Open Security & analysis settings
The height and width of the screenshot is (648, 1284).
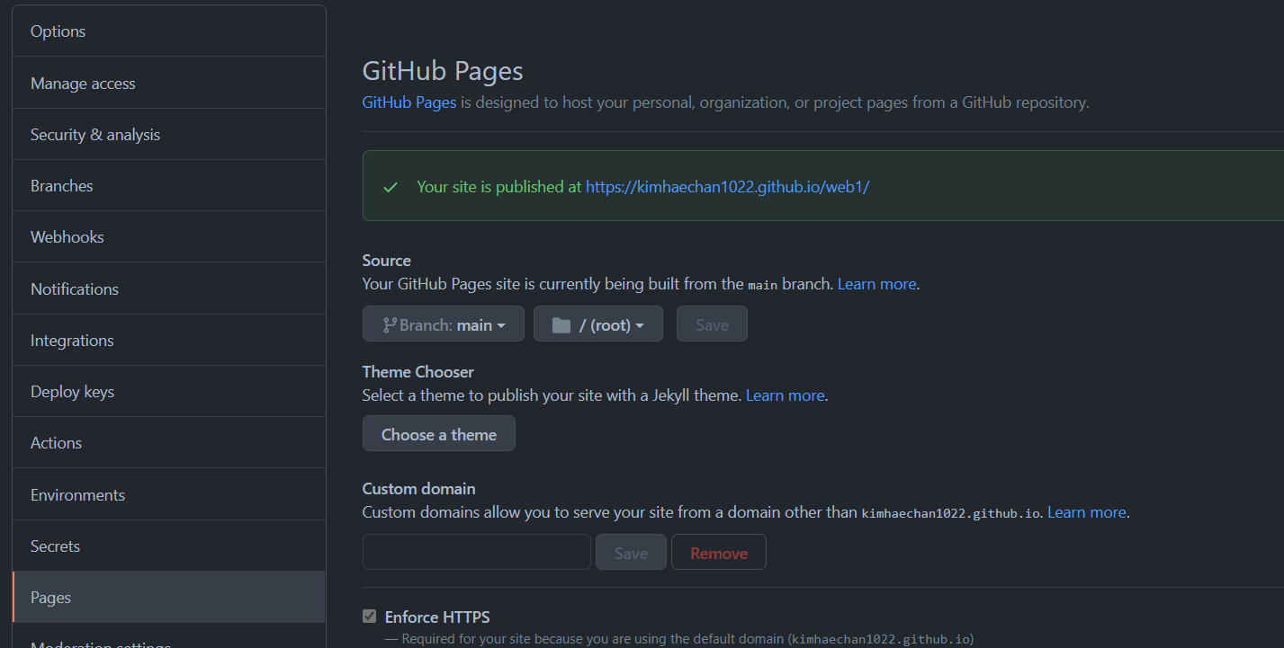[168, 134]
